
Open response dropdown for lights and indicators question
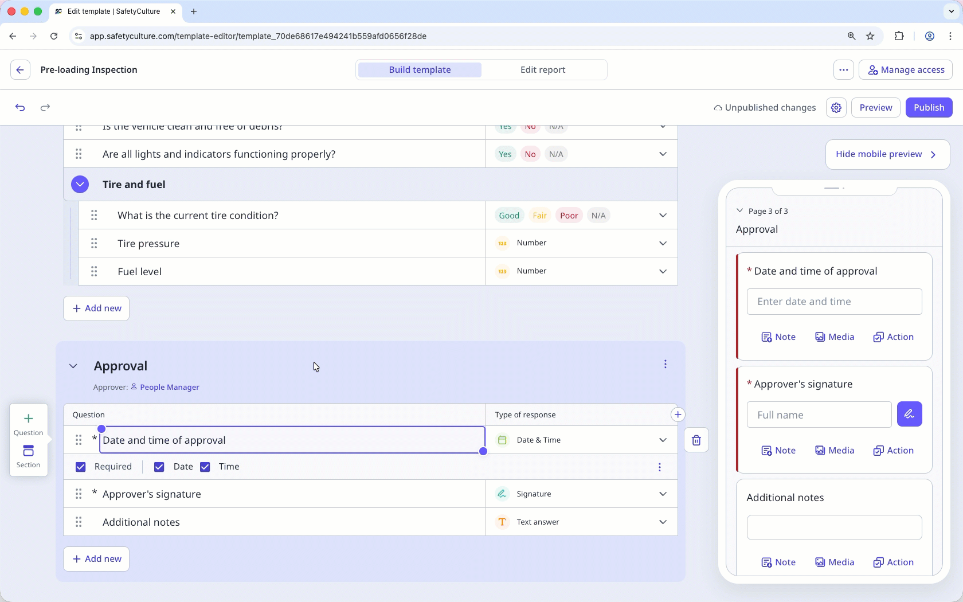coord(663,154)
